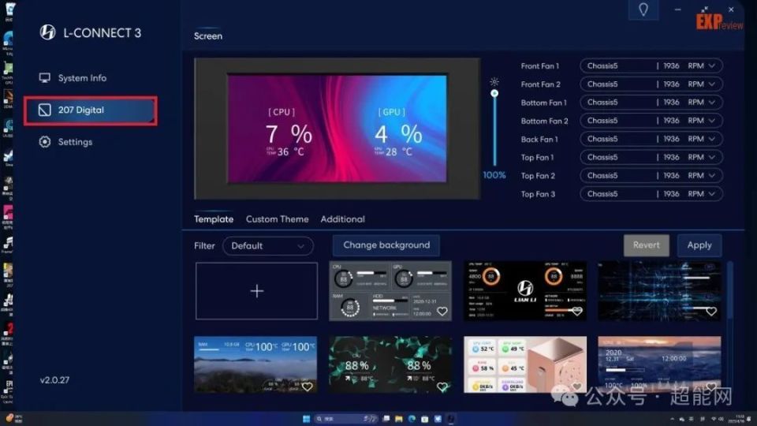Open Microsoft Store from the taskbar
Viewport: 757px width, 426px height.
tap(425, 419)
